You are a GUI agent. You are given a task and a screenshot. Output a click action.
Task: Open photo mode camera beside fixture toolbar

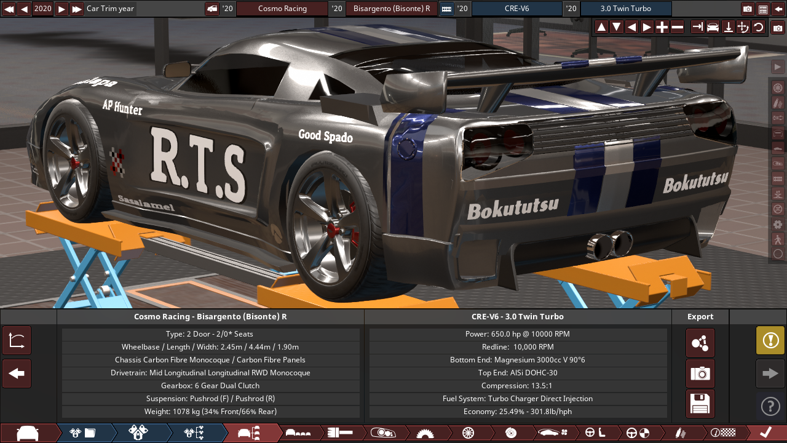click(778, 28)
